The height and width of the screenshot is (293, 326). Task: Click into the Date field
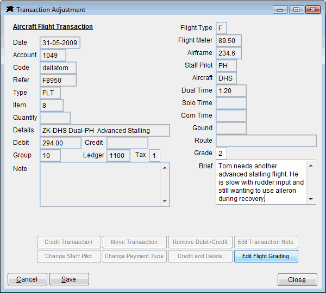click(x=60, y=42)
